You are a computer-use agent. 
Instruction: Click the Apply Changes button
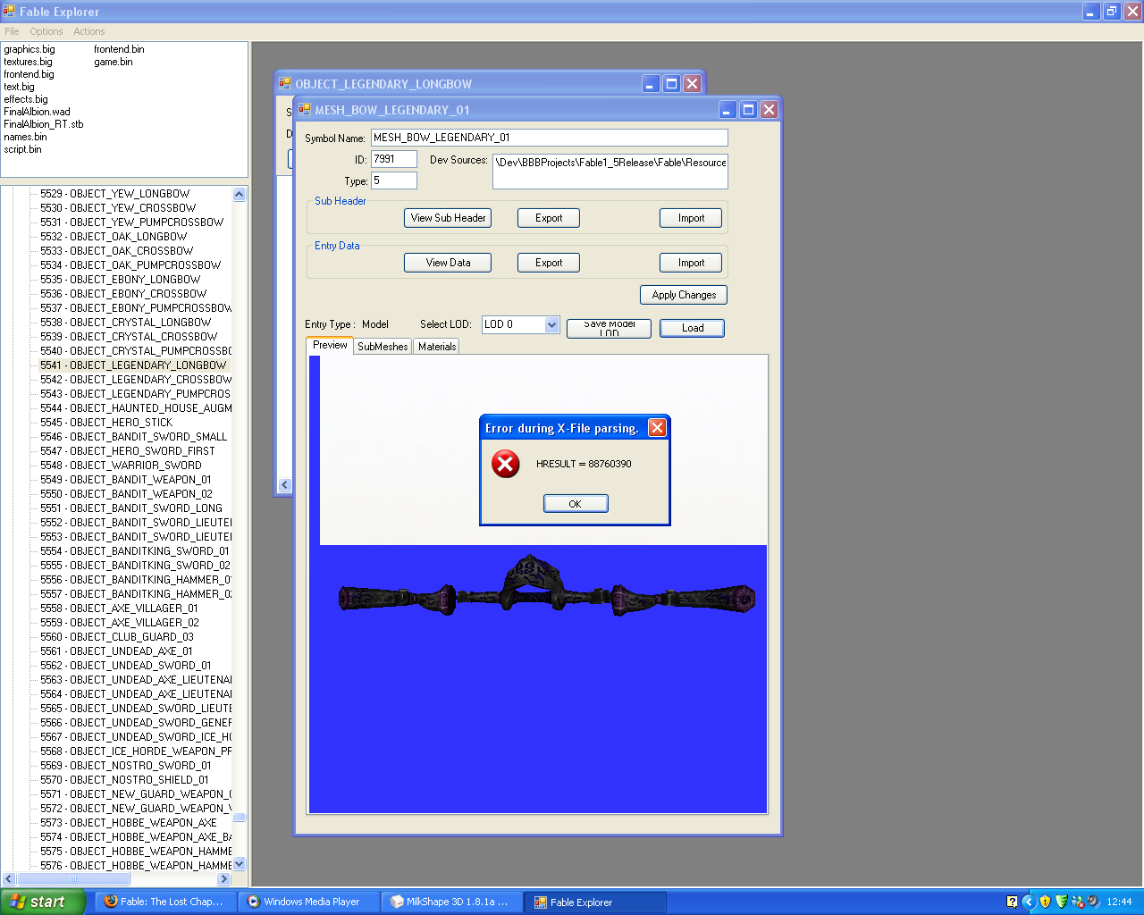click(x=684, y=295)
